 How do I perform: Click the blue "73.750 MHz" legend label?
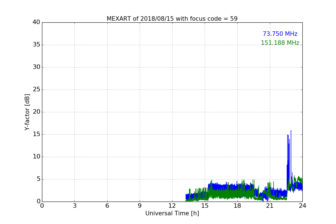[x=280, y=34]
